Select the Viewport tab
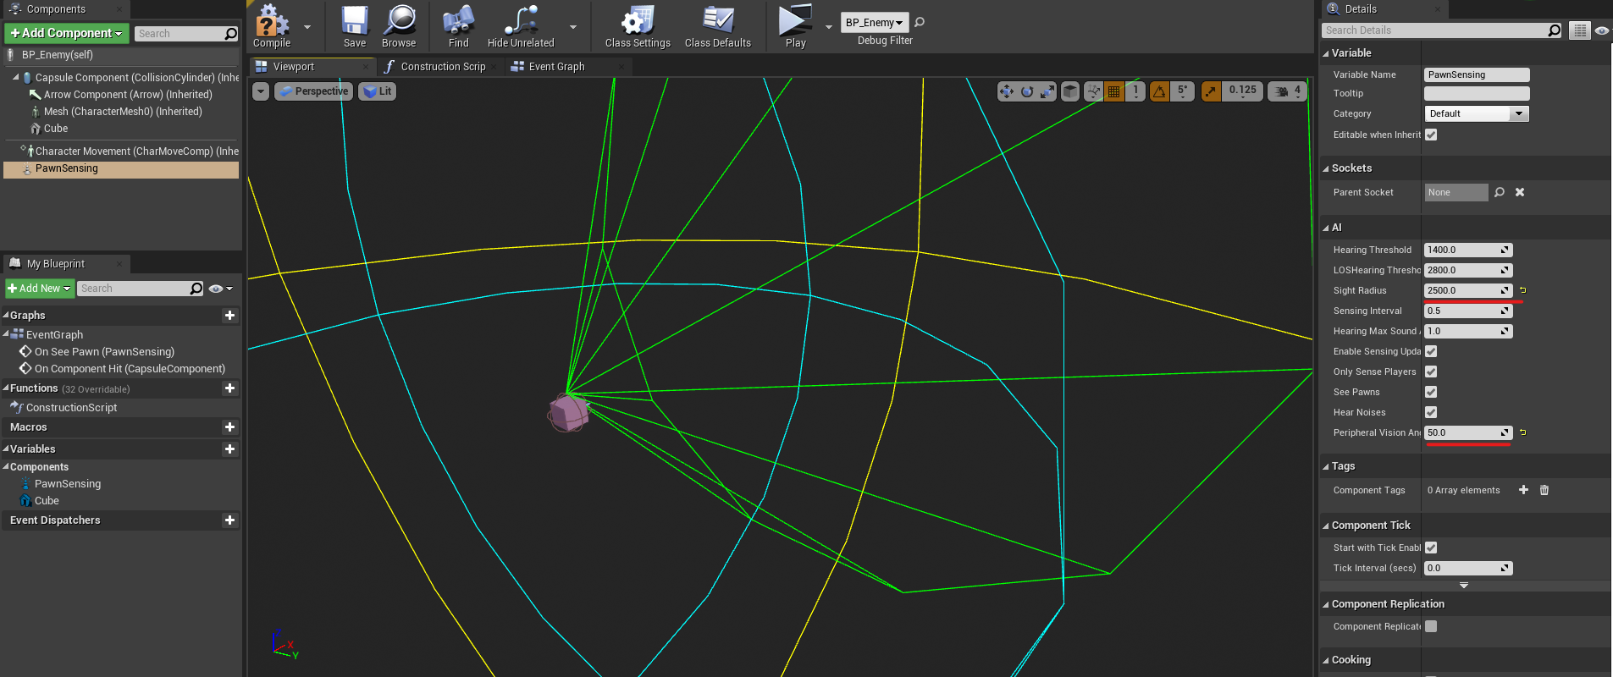Screen dimensions: 1613x677 (293, 66)
